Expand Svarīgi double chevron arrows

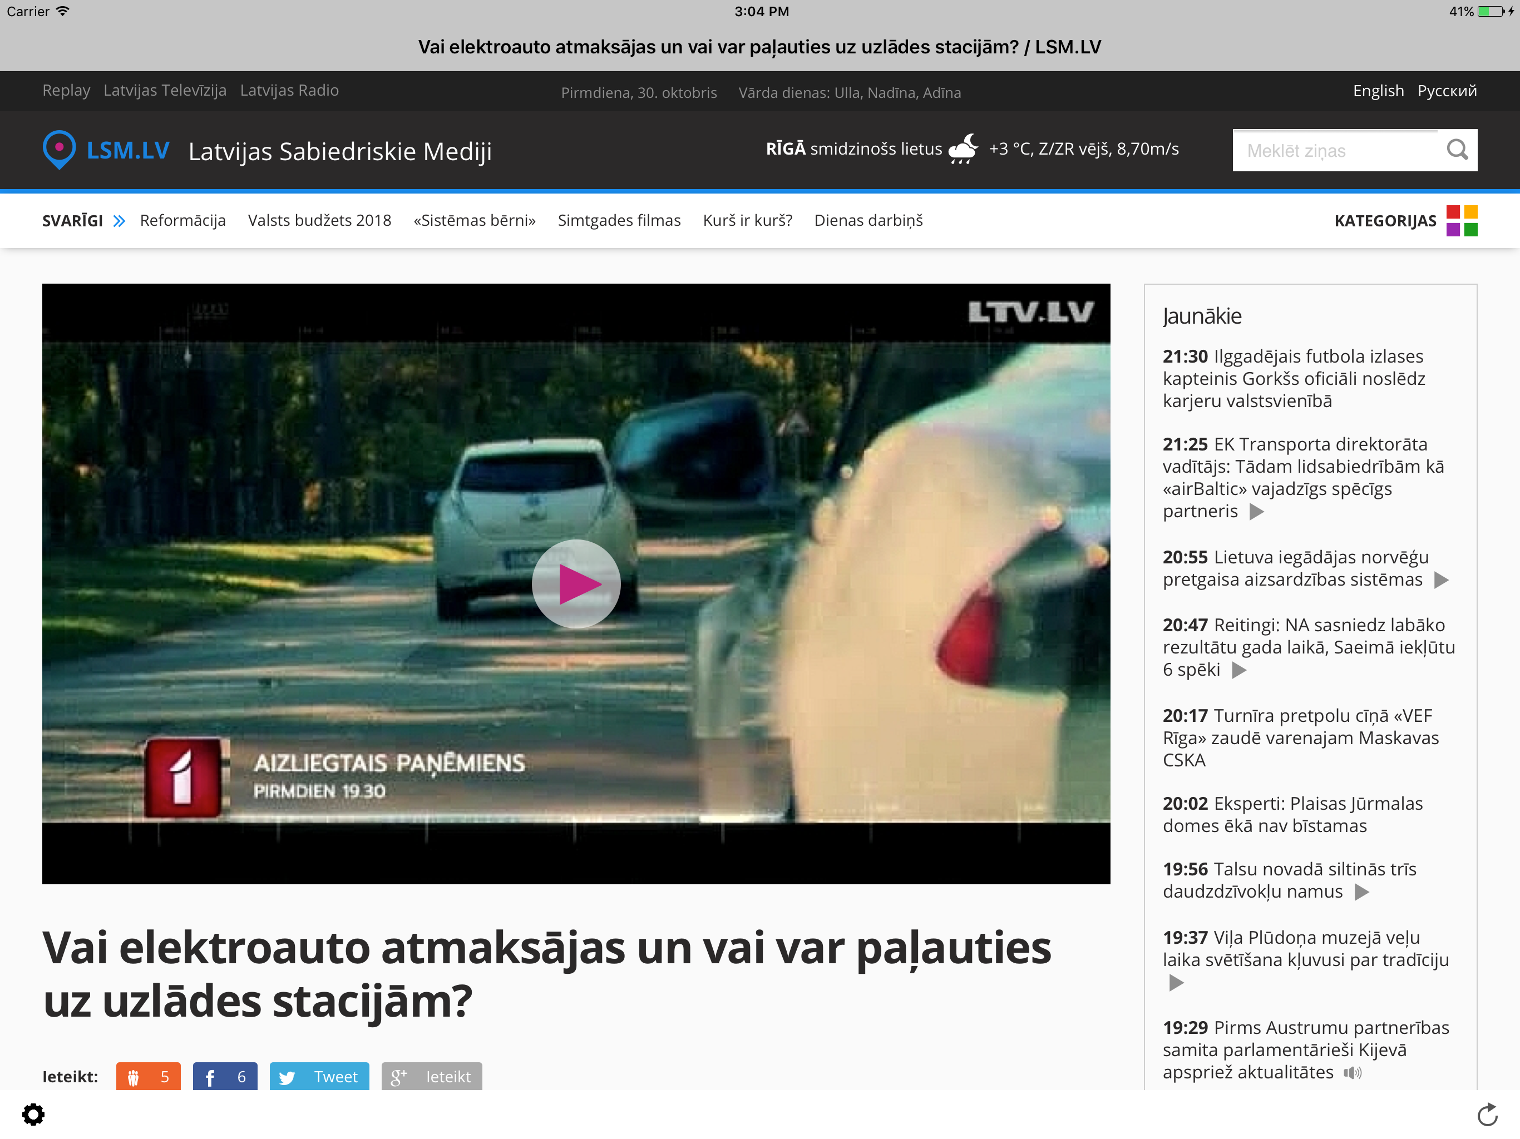coord(119,221)
